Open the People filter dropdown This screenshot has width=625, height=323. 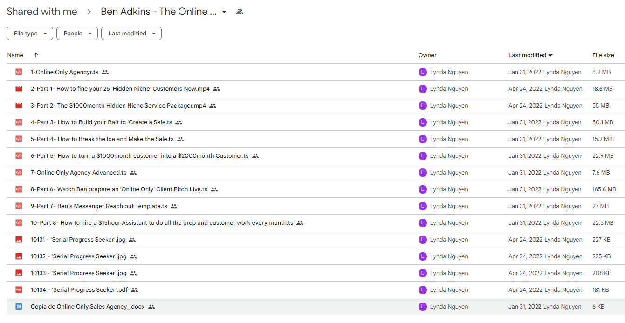77,34
